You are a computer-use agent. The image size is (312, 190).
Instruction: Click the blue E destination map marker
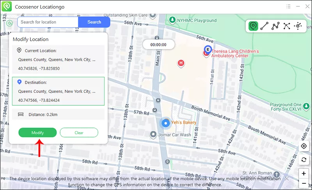click(x=208, y=50)
